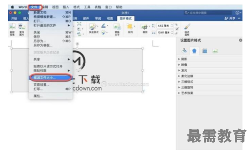Click the Arrange (排列) icon

(x=130, y=27)
